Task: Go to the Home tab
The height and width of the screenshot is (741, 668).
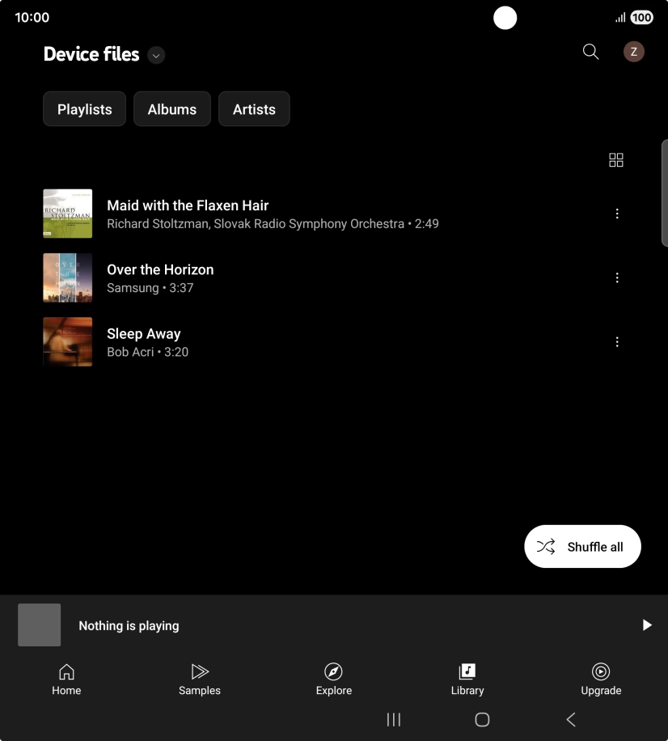Action: coord(66,680)
